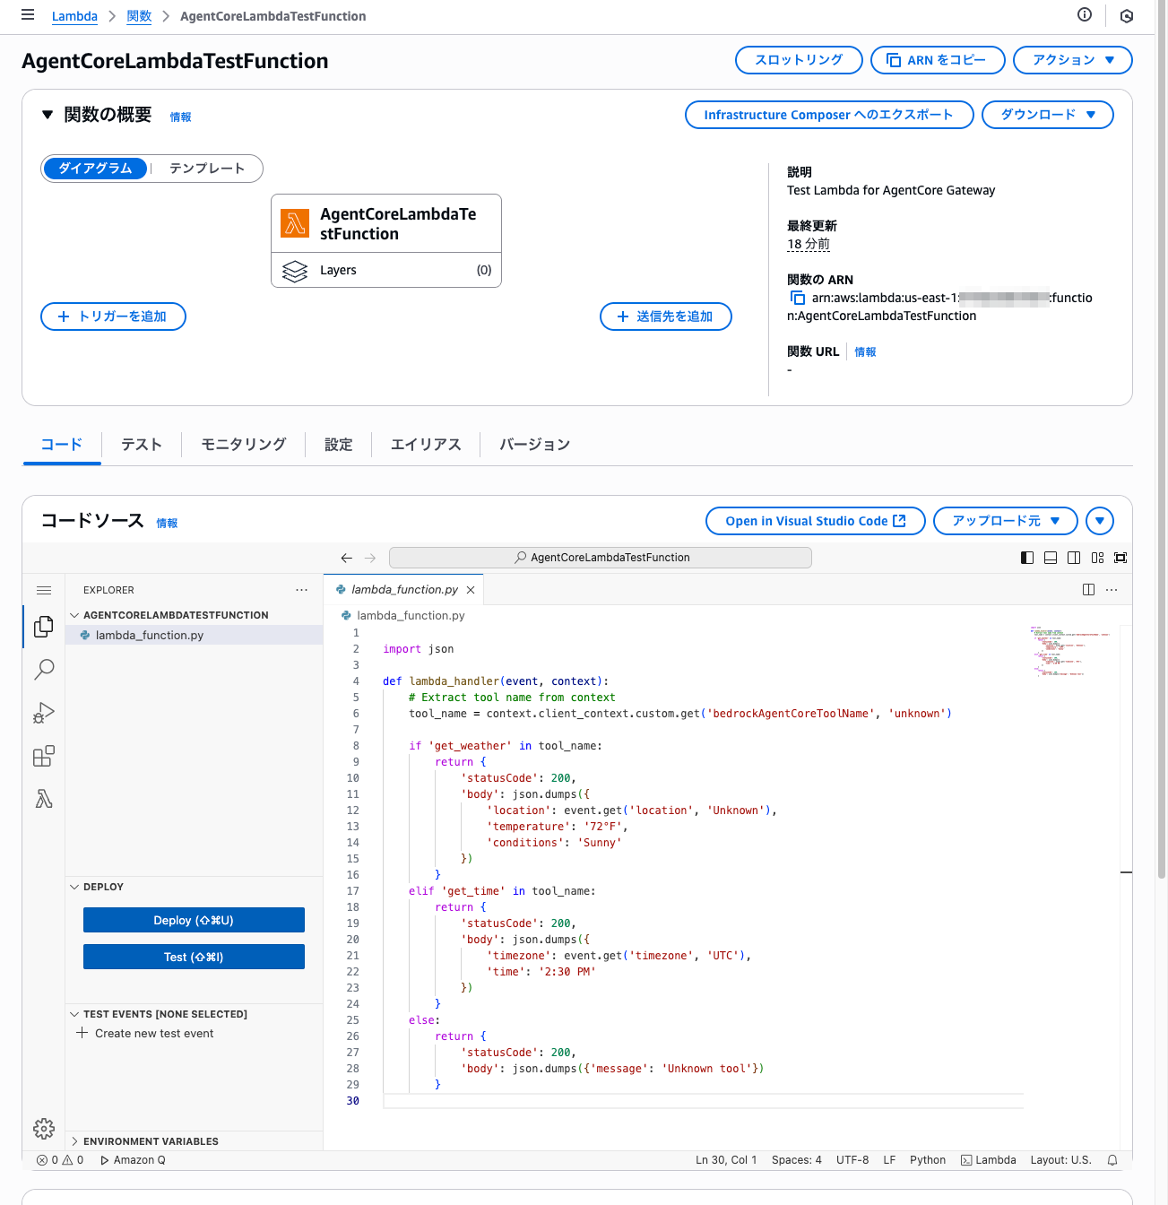Image resolution: width=1168 pixels, height=1205 pixels.
Task: Export to Infrastructure Composer
Action: click(829, 115)
